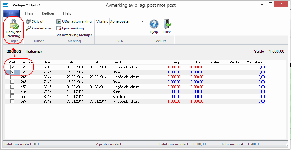Click the Fjern merking icon
Viewport: 291px width, 150px height.
click(59, 28)
